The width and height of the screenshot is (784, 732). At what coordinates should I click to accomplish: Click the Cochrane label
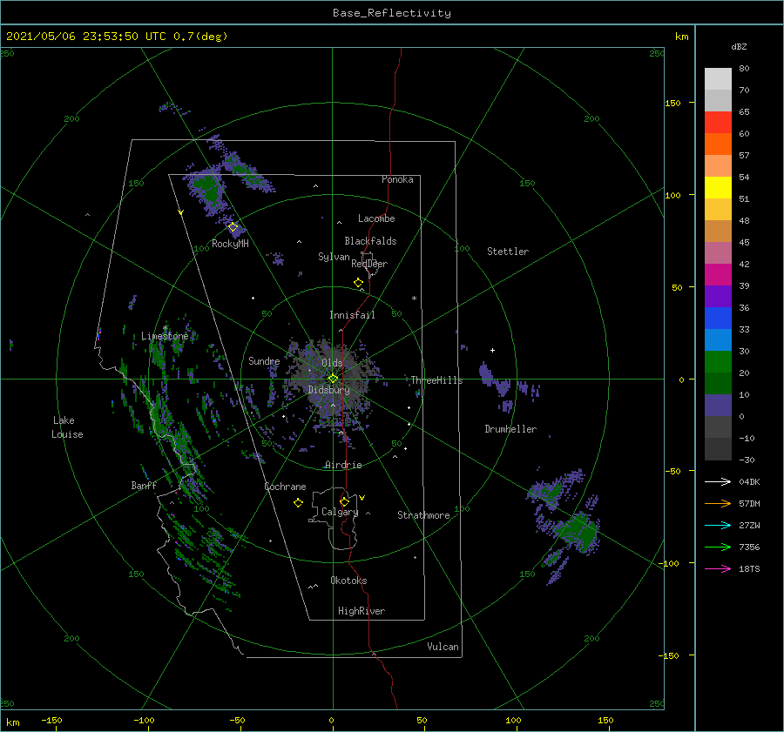coord(285,487)
